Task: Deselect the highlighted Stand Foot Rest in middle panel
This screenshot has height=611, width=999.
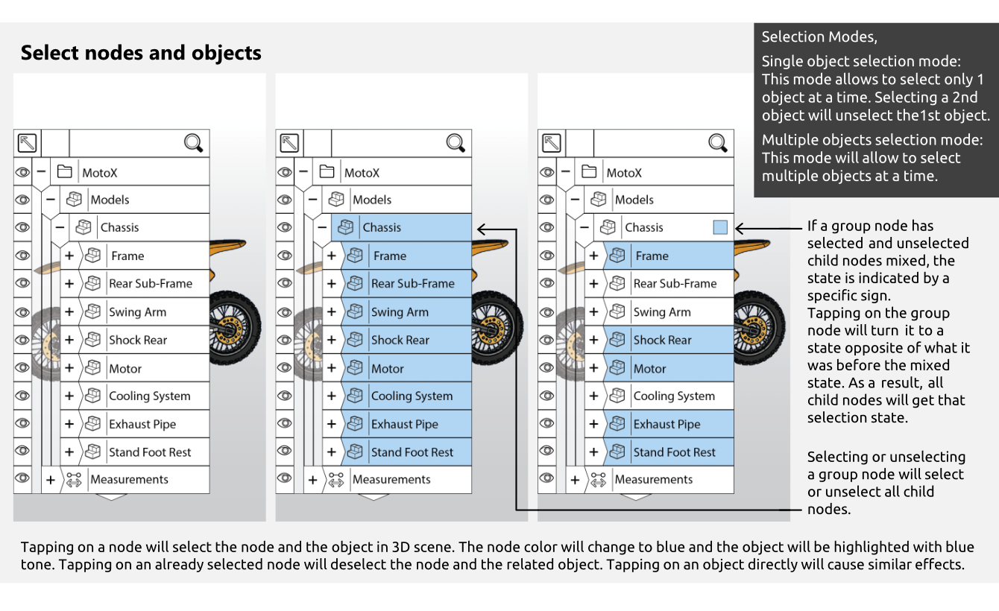Action: [412, 452]
